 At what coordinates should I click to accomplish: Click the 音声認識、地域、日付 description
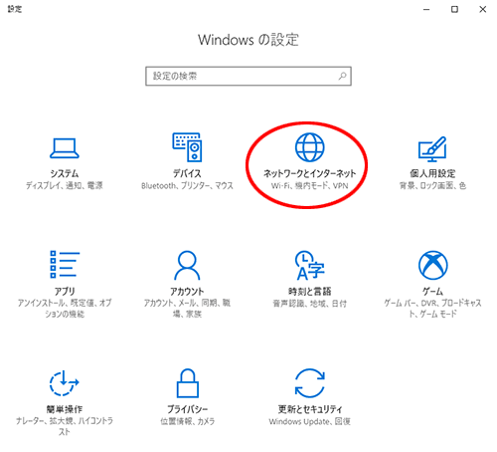[x=310, y=304]
